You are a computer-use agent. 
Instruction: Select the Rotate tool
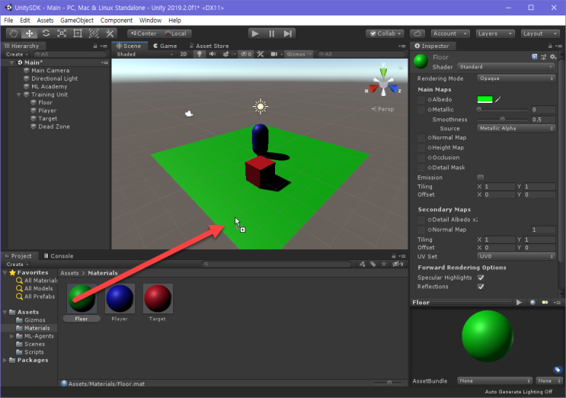coord(46,34)
